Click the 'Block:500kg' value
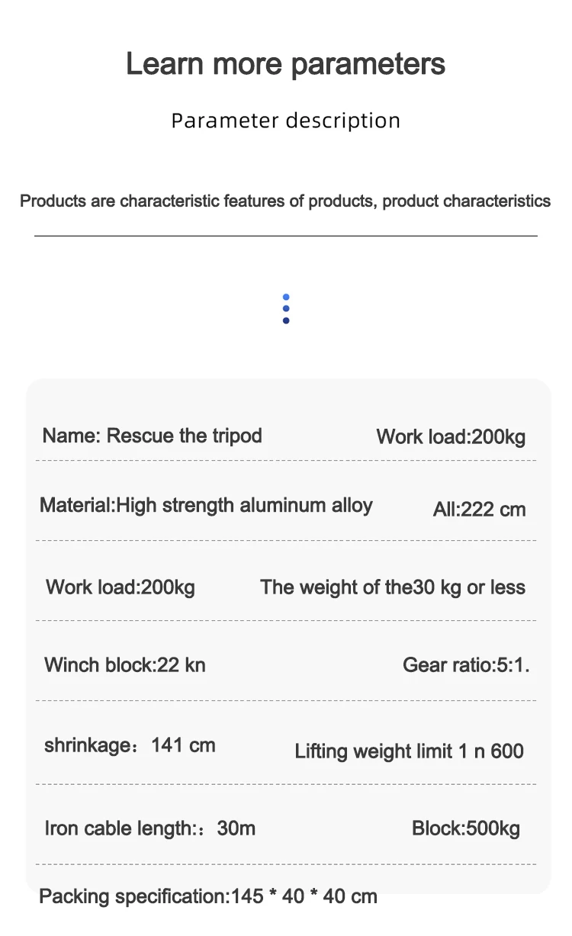The image size is (572, 936). click(x=466, y=828)
